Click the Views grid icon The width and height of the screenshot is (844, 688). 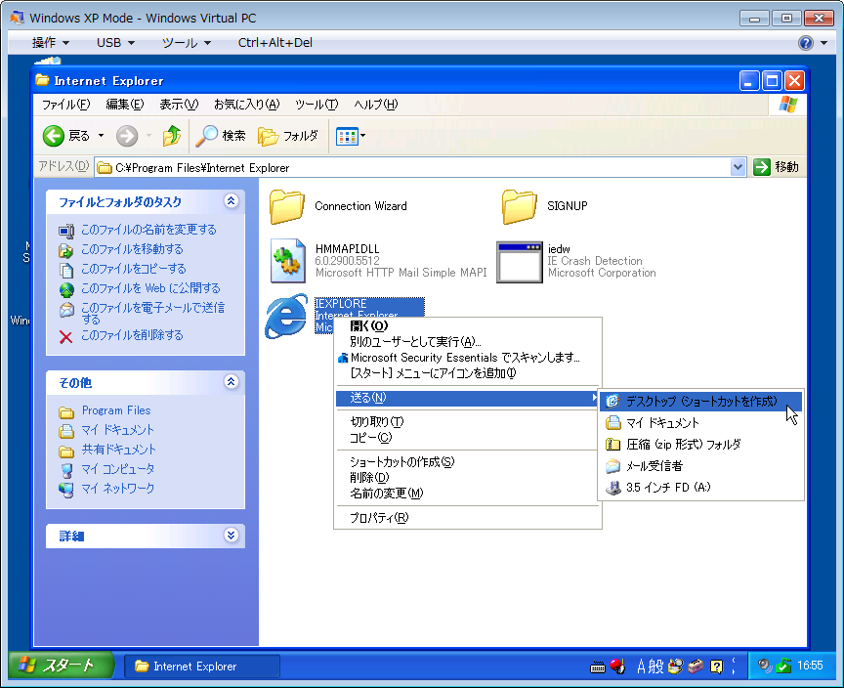[347, 137]
